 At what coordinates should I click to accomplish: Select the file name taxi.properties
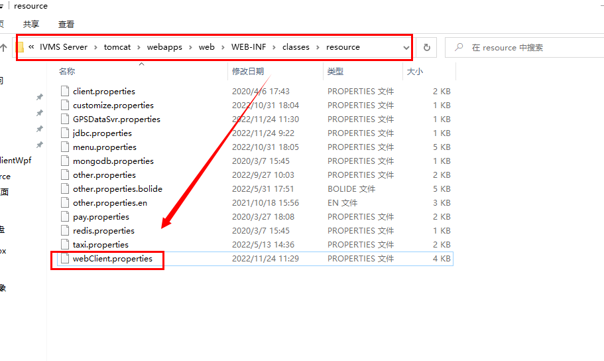(x=101, y=244)
